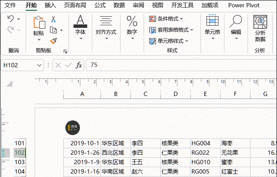Screen dimensions: 277x177
Task: Click the 分析数据 analyze data button
Action: click(x=260, y=28)
